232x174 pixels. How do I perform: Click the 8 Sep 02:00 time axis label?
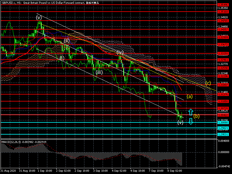[x=175, y=171]
